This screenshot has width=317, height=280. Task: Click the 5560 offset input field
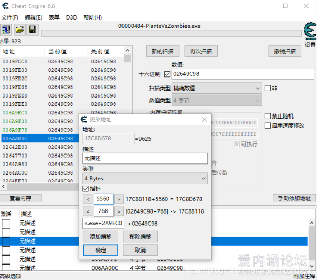click(x=103, y=199)
